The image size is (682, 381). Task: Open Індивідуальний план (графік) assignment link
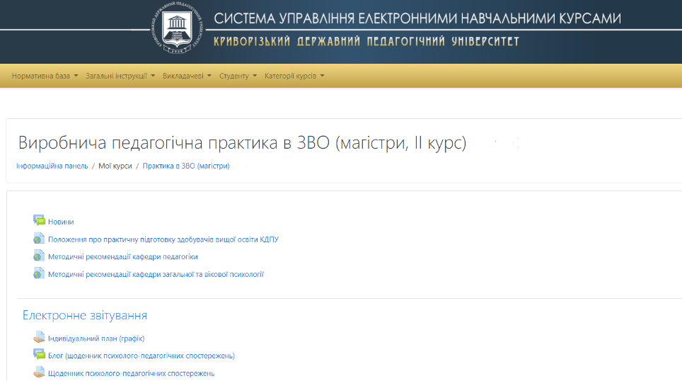96,339
